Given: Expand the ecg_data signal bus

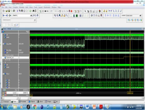Looking at the screenshot, I should pyautogui.click(x=3, y=44).
